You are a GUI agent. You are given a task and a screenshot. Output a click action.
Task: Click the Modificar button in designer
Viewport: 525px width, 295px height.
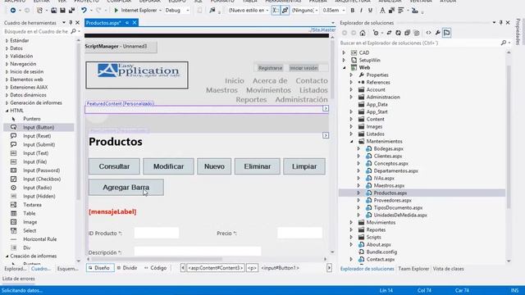[168, 166]
